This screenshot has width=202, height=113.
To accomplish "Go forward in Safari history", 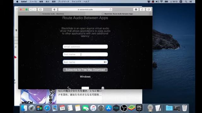I will click(34, 9).
